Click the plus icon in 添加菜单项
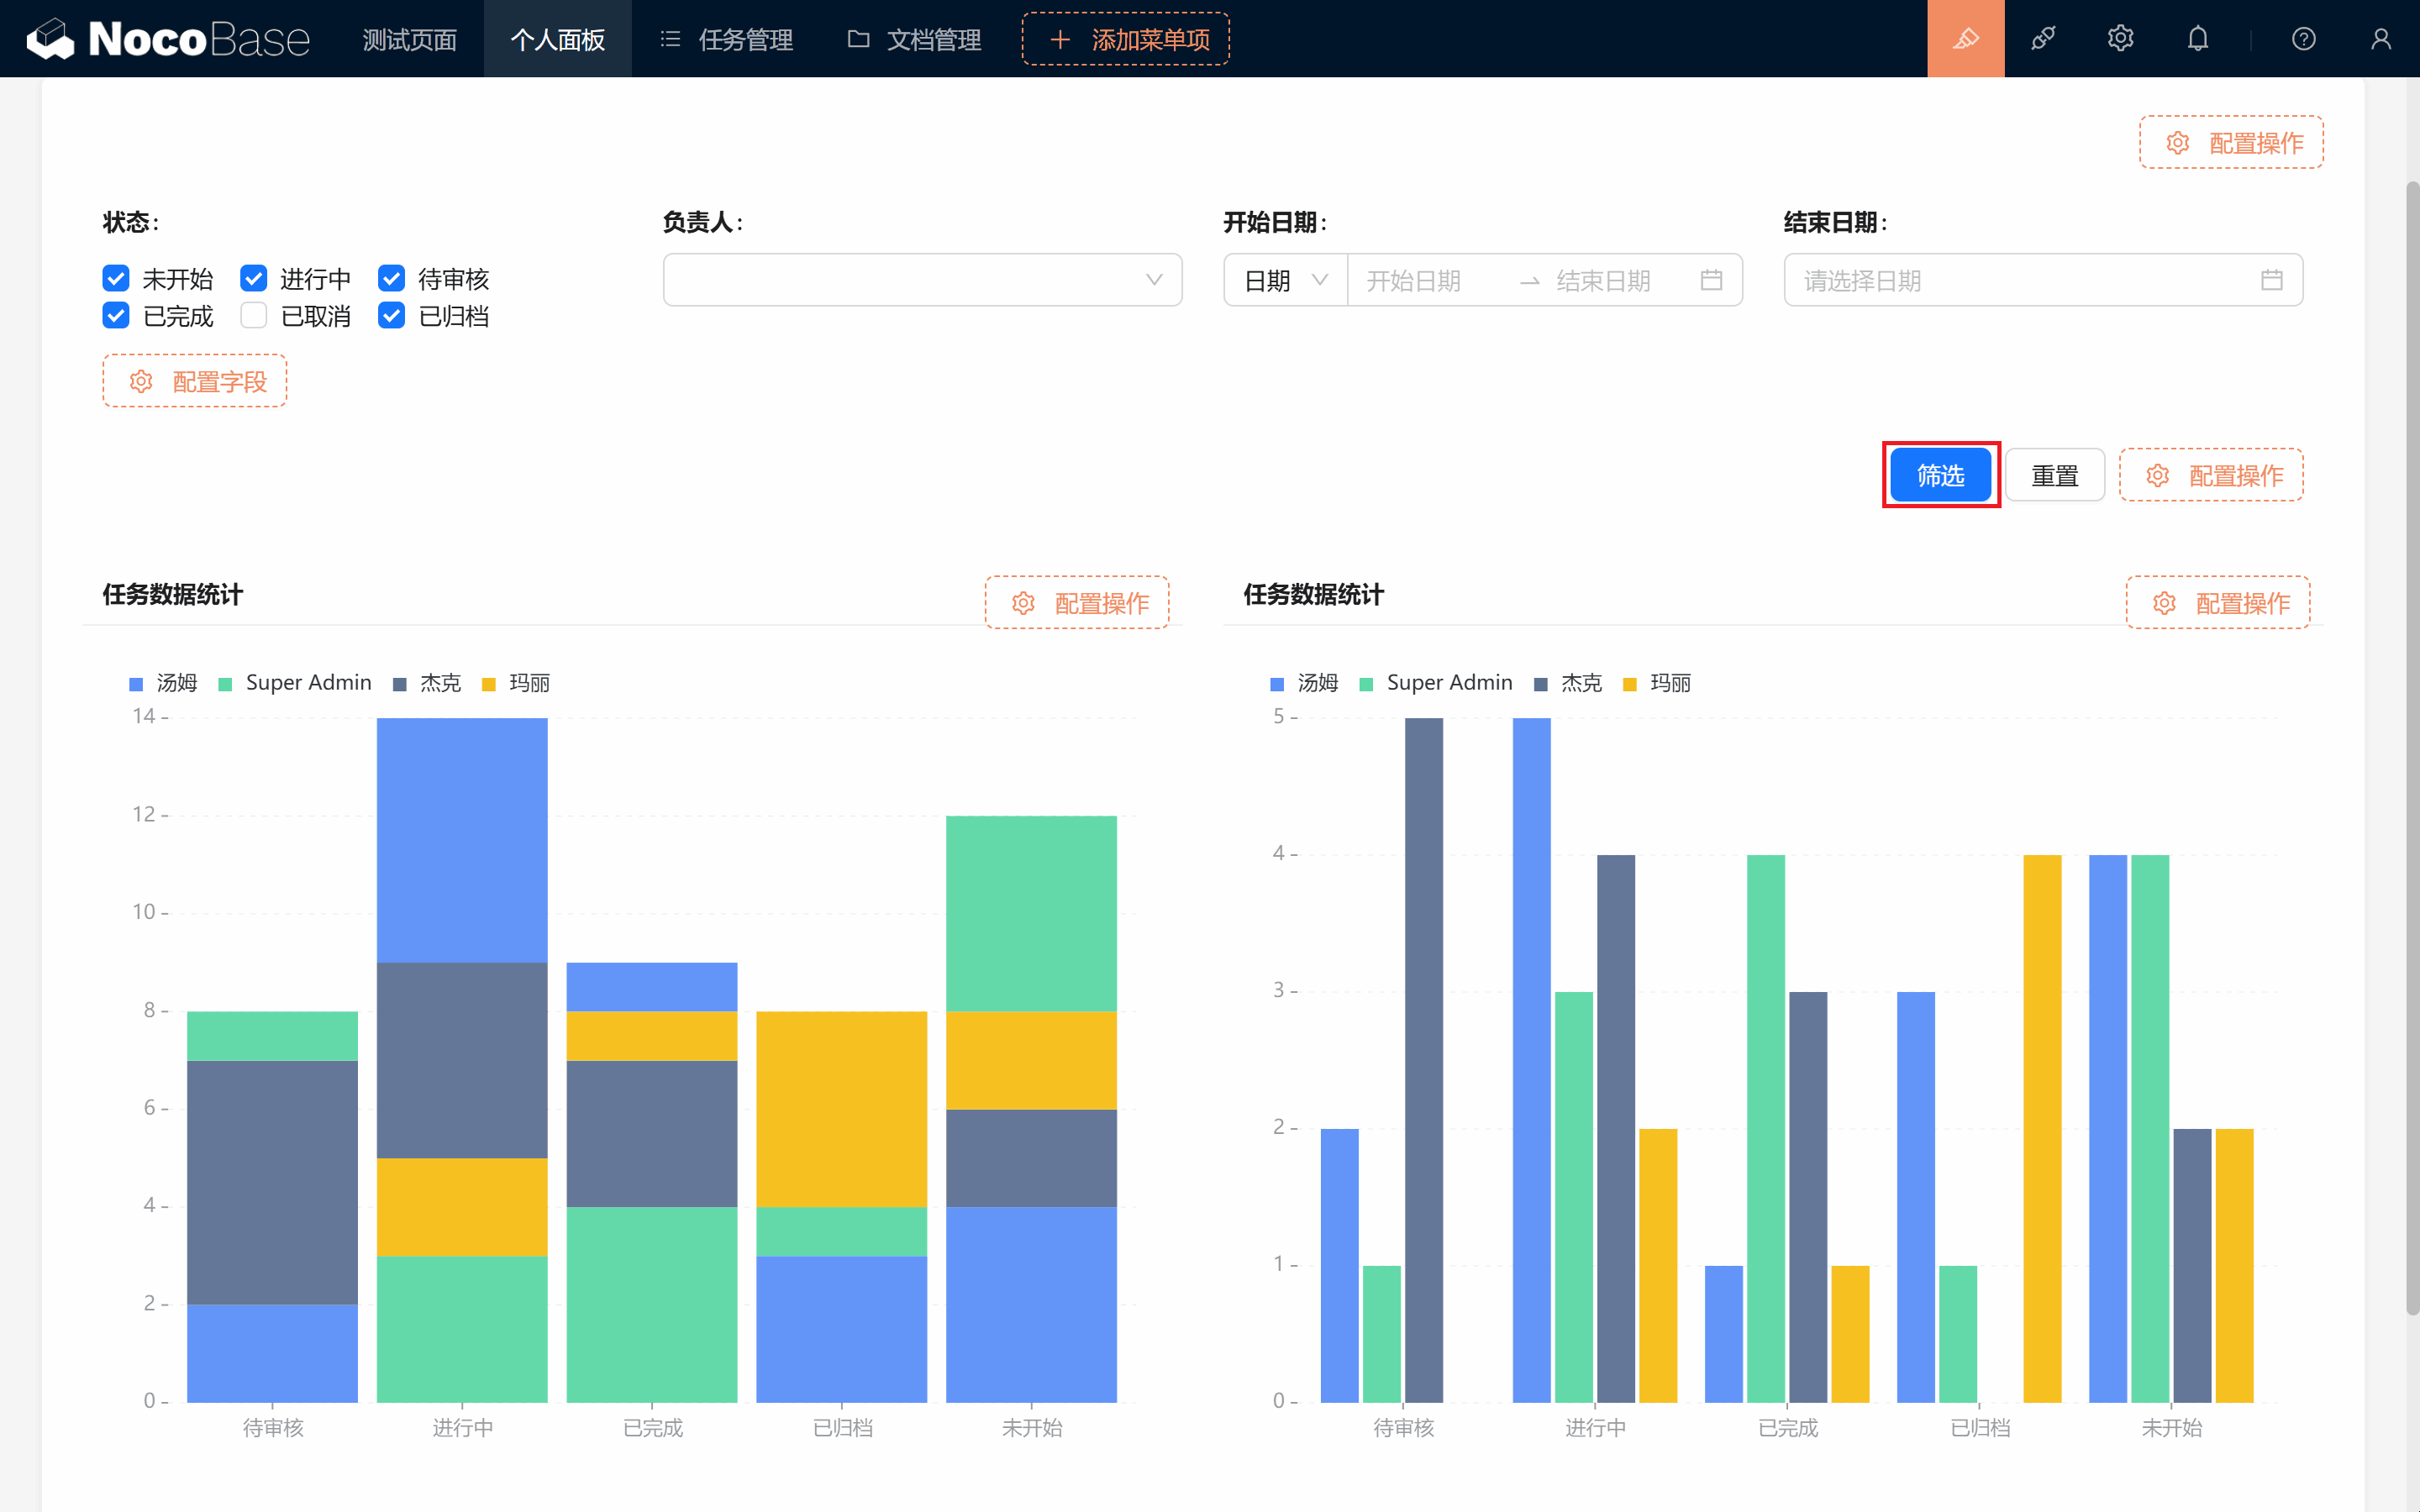This screenshot has width=2420, height=1512. coord(1060,39)
